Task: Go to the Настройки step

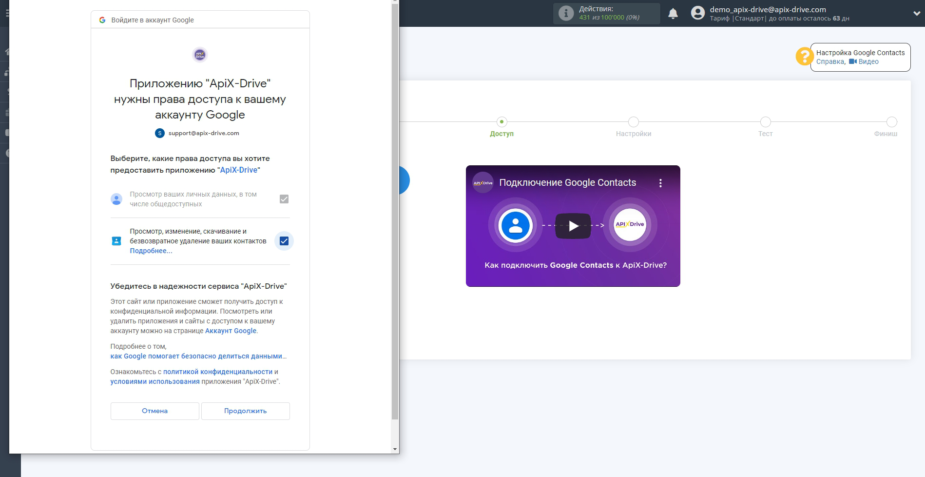Action: pyautogui.click(x=634, y=127)
